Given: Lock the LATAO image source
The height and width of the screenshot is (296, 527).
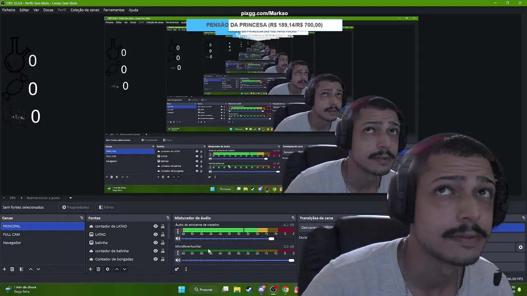Looking at the screenshot, I should (x=163, y=234).
